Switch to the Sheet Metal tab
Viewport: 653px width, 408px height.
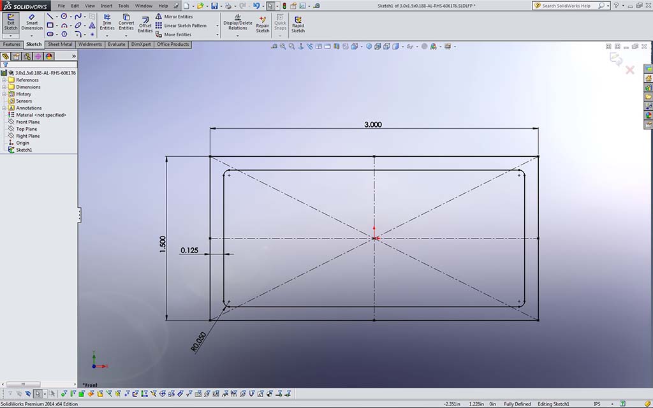[x=60, y=45]
